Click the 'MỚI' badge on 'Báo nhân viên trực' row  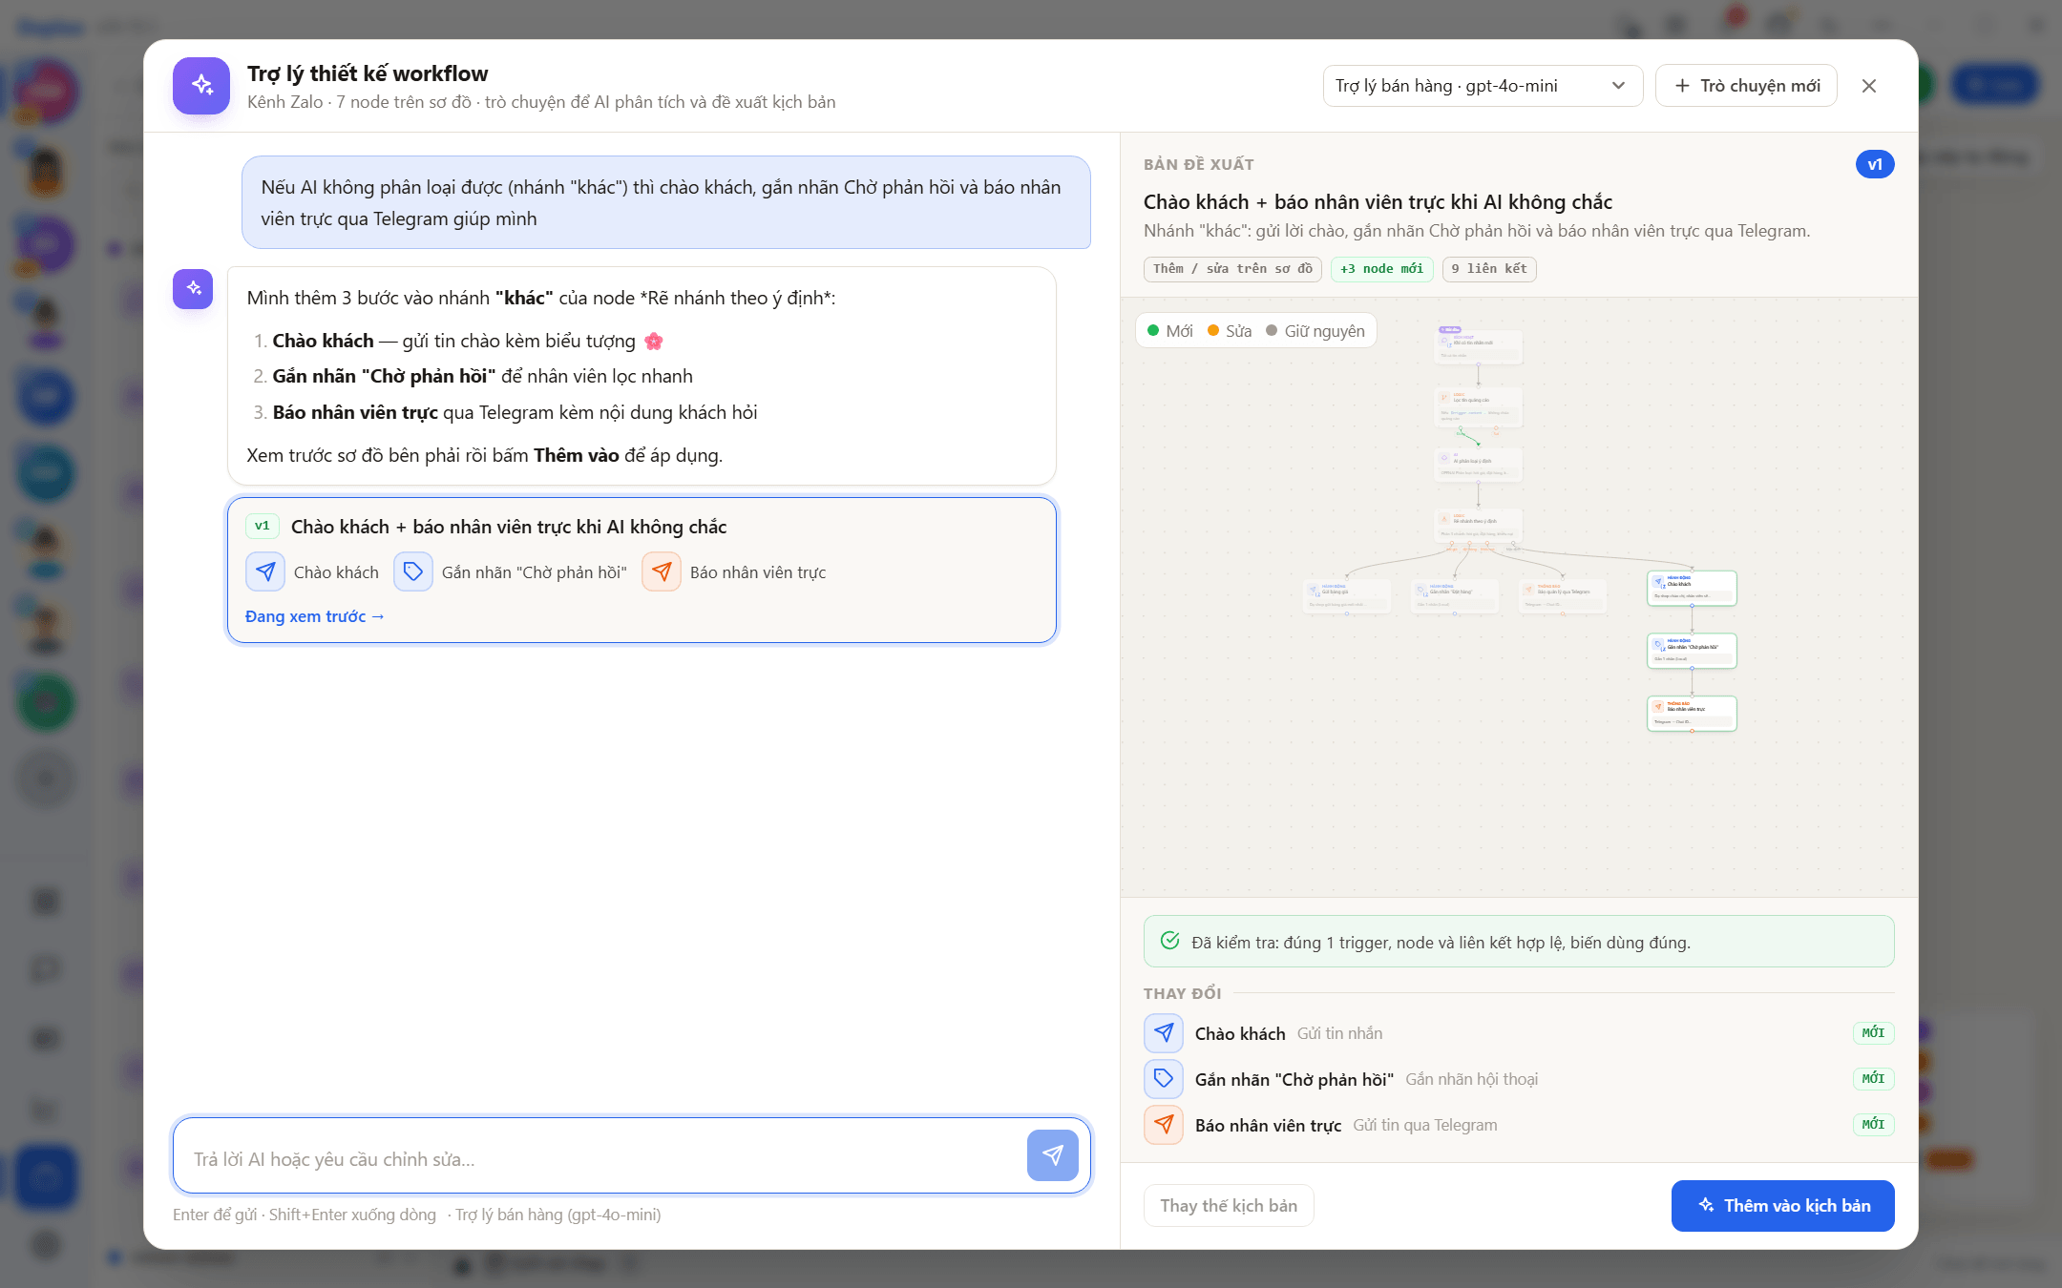[1873, 1124]
